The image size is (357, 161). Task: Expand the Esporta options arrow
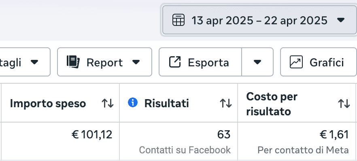click(x=257, y=62)
